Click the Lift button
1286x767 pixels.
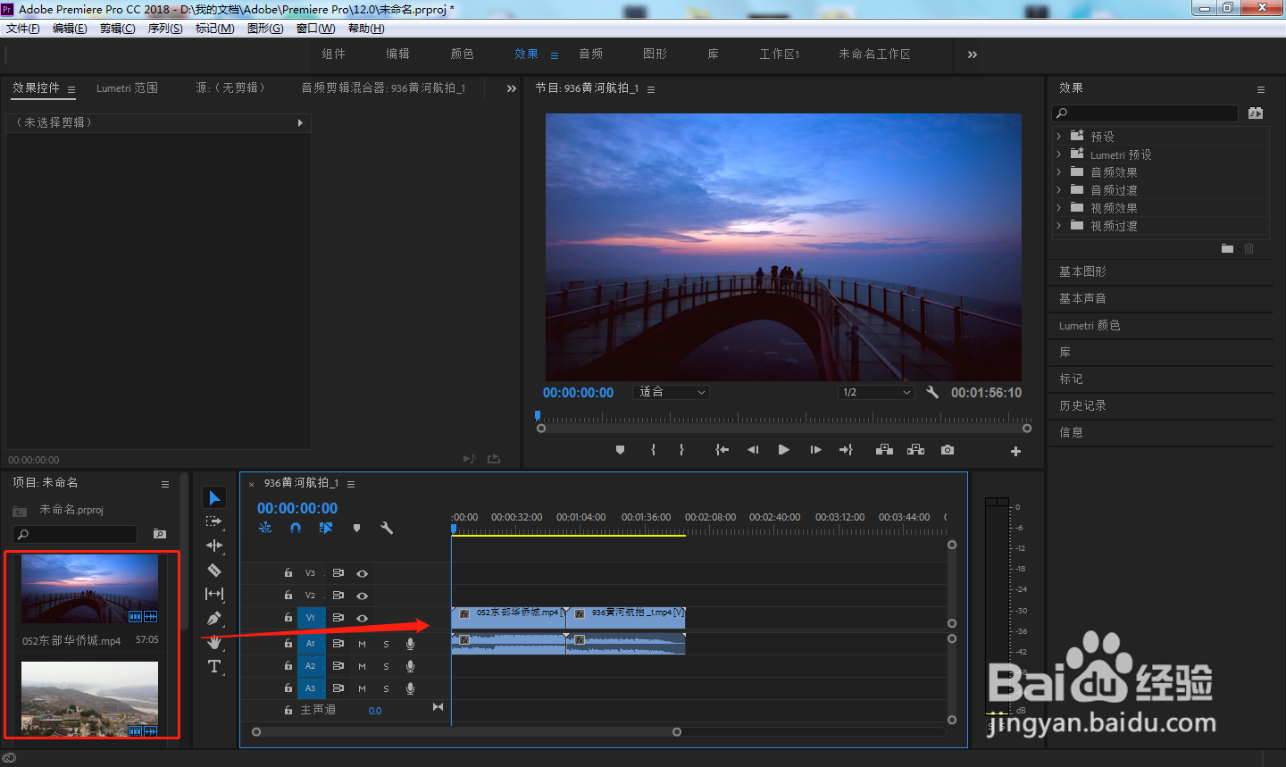(x=884, y=450)
